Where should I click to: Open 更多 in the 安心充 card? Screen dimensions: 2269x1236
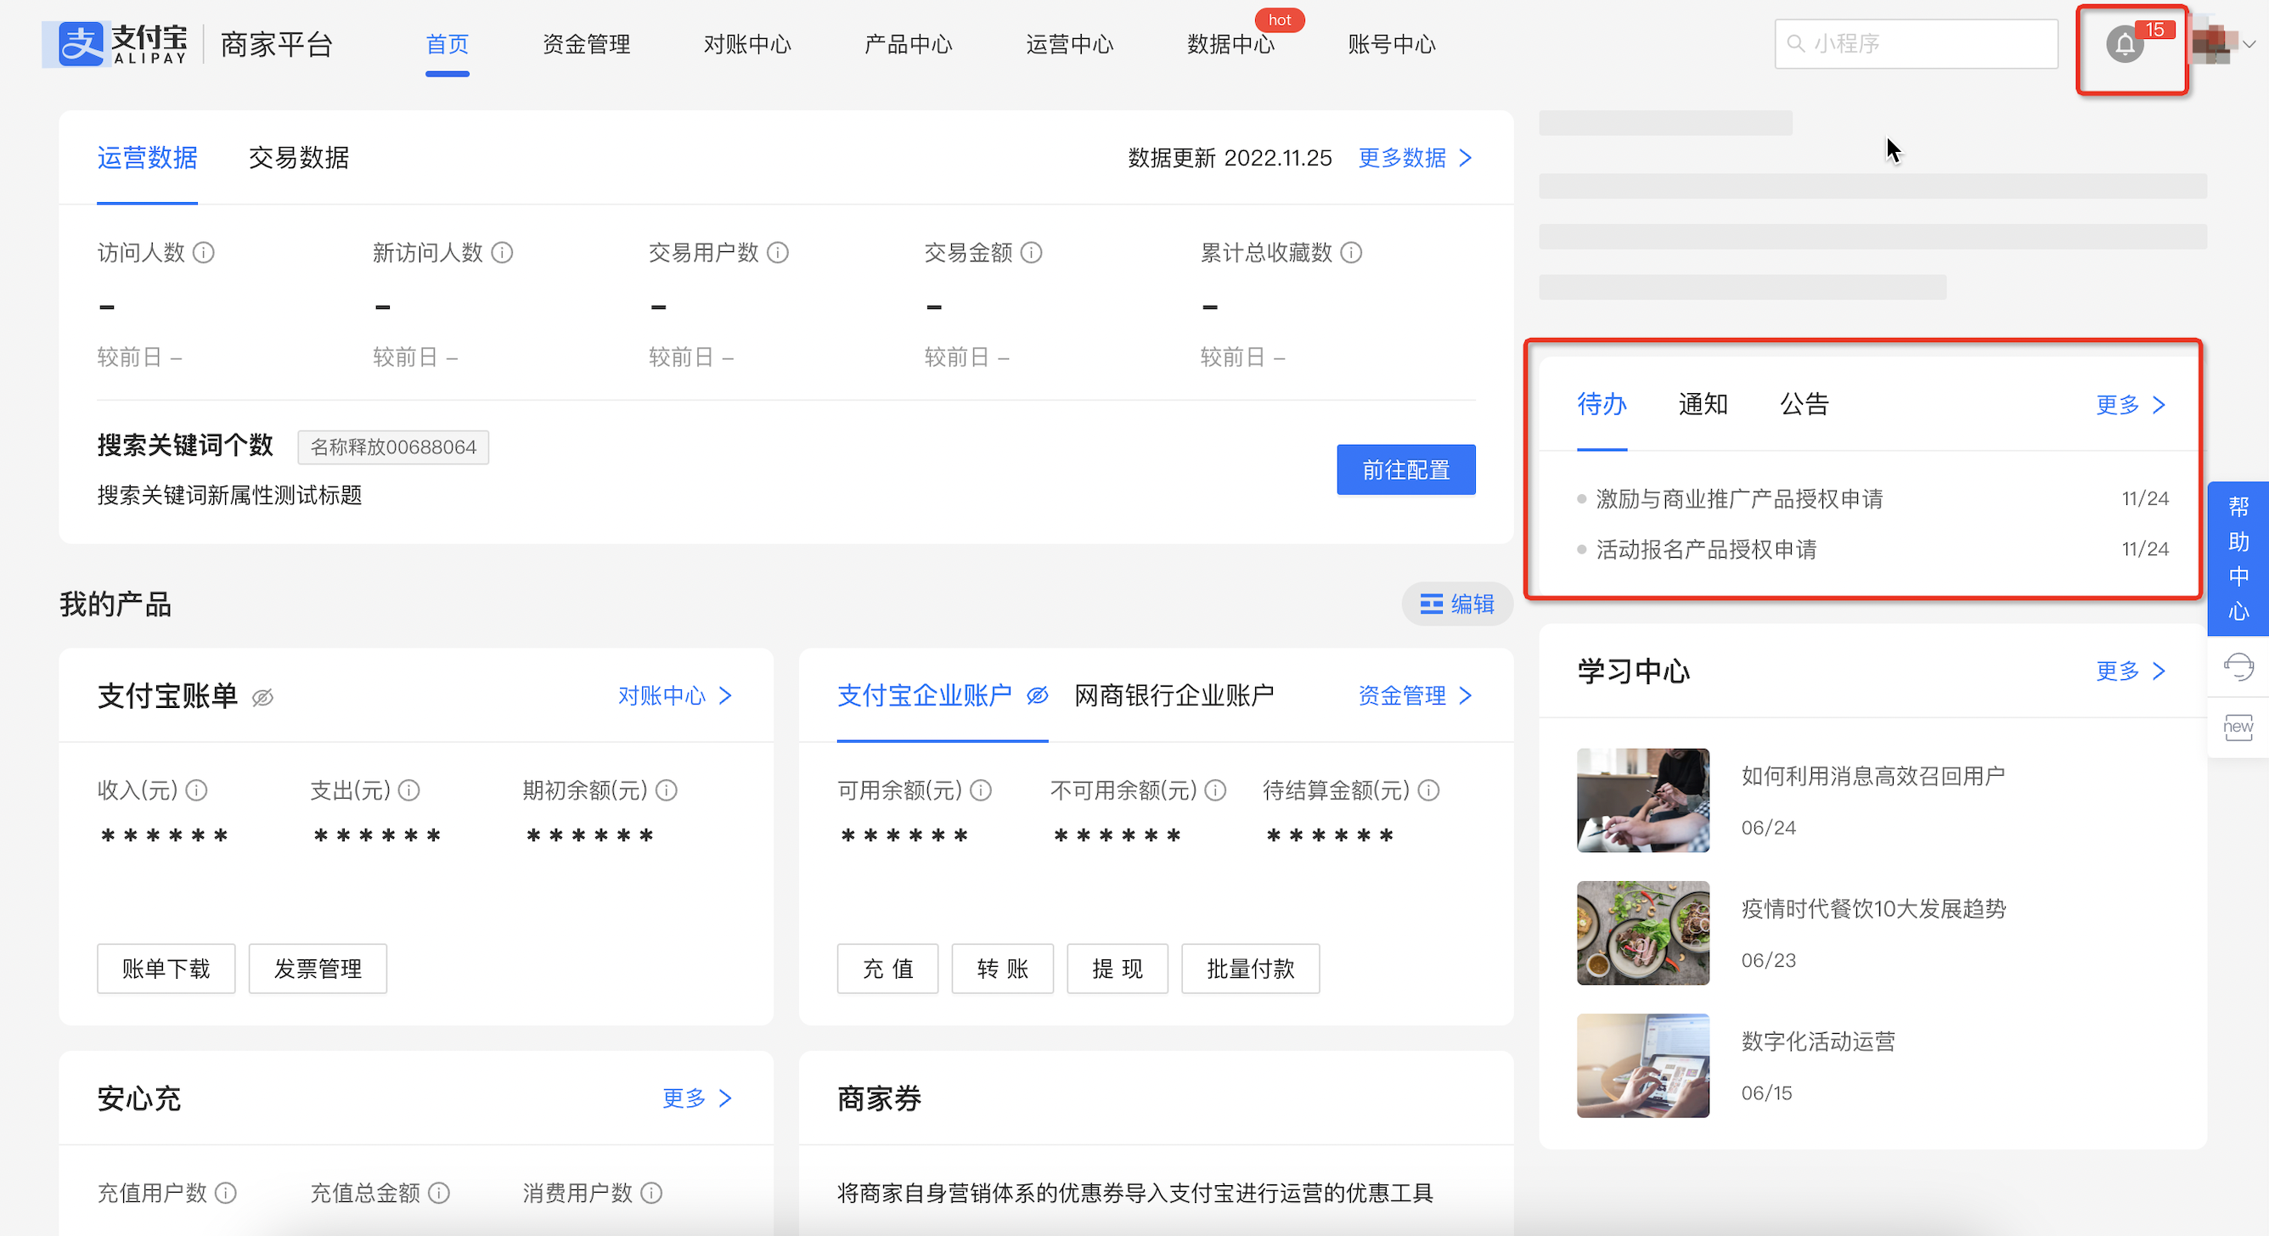(x=696, y=1098)
